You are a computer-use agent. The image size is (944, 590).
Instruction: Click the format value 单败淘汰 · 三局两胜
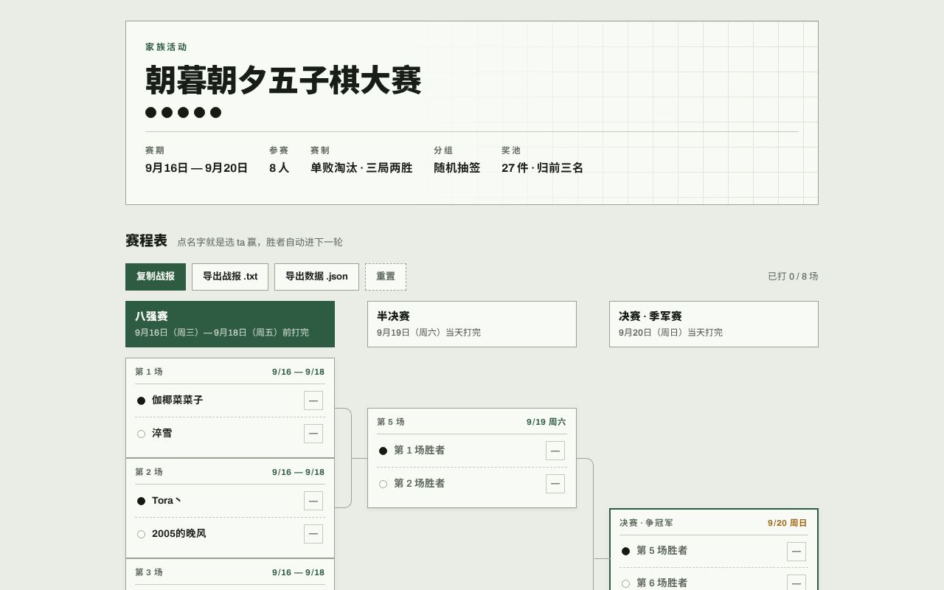click(361, 168)
